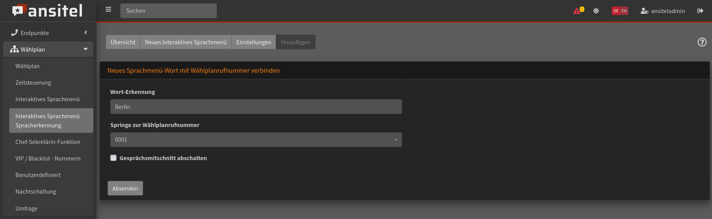Click the ansiteladmin user icon

point(644,11)
